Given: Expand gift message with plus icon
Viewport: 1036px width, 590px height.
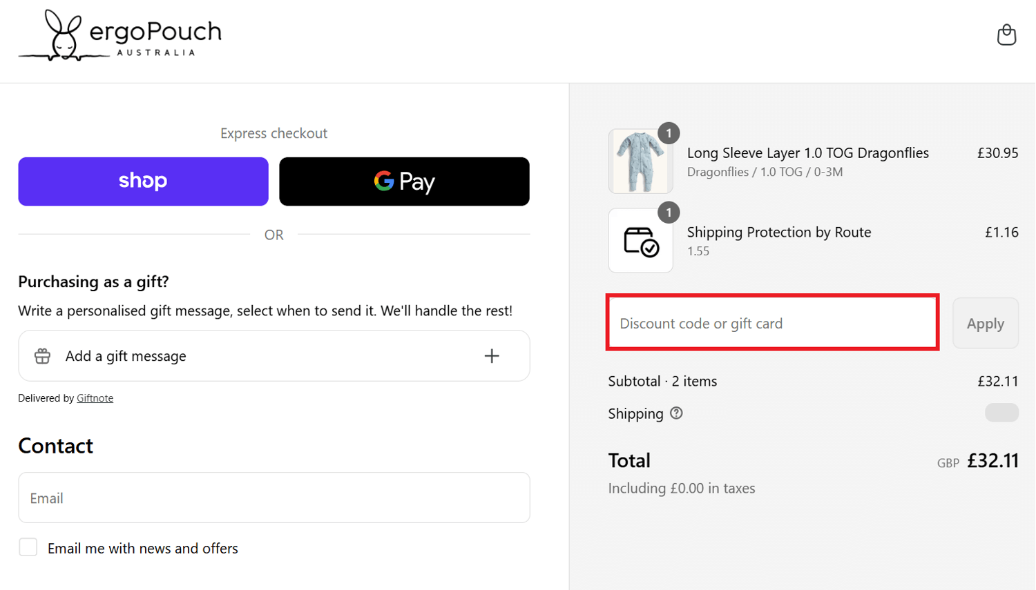Looking at the screenshot, I should 492,356.
